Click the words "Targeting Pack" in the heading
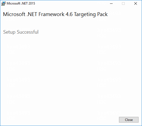Screen dimensions: 142x126 91,14
